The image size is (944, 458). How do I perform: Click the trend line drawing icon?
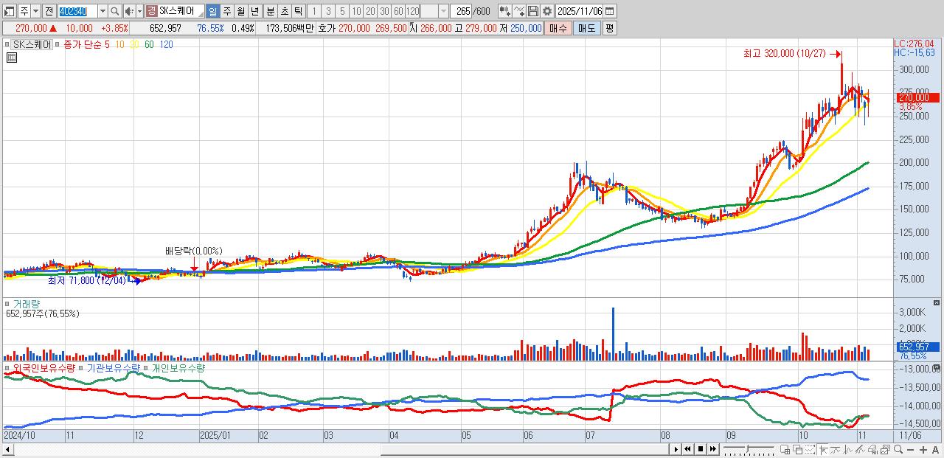click(x=835, y=450)
